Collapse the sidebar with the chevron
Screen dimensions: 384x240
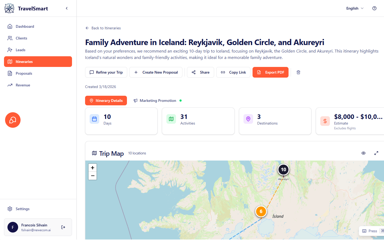67,8
